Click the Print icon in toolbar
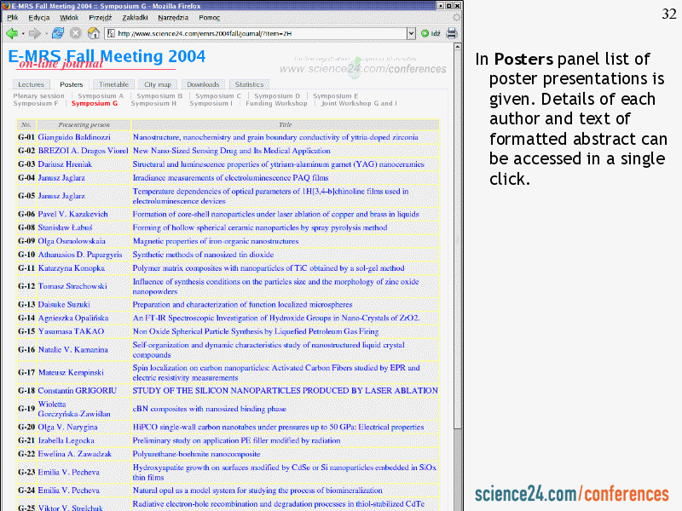682x511 pixels. [x=451, y=33]
